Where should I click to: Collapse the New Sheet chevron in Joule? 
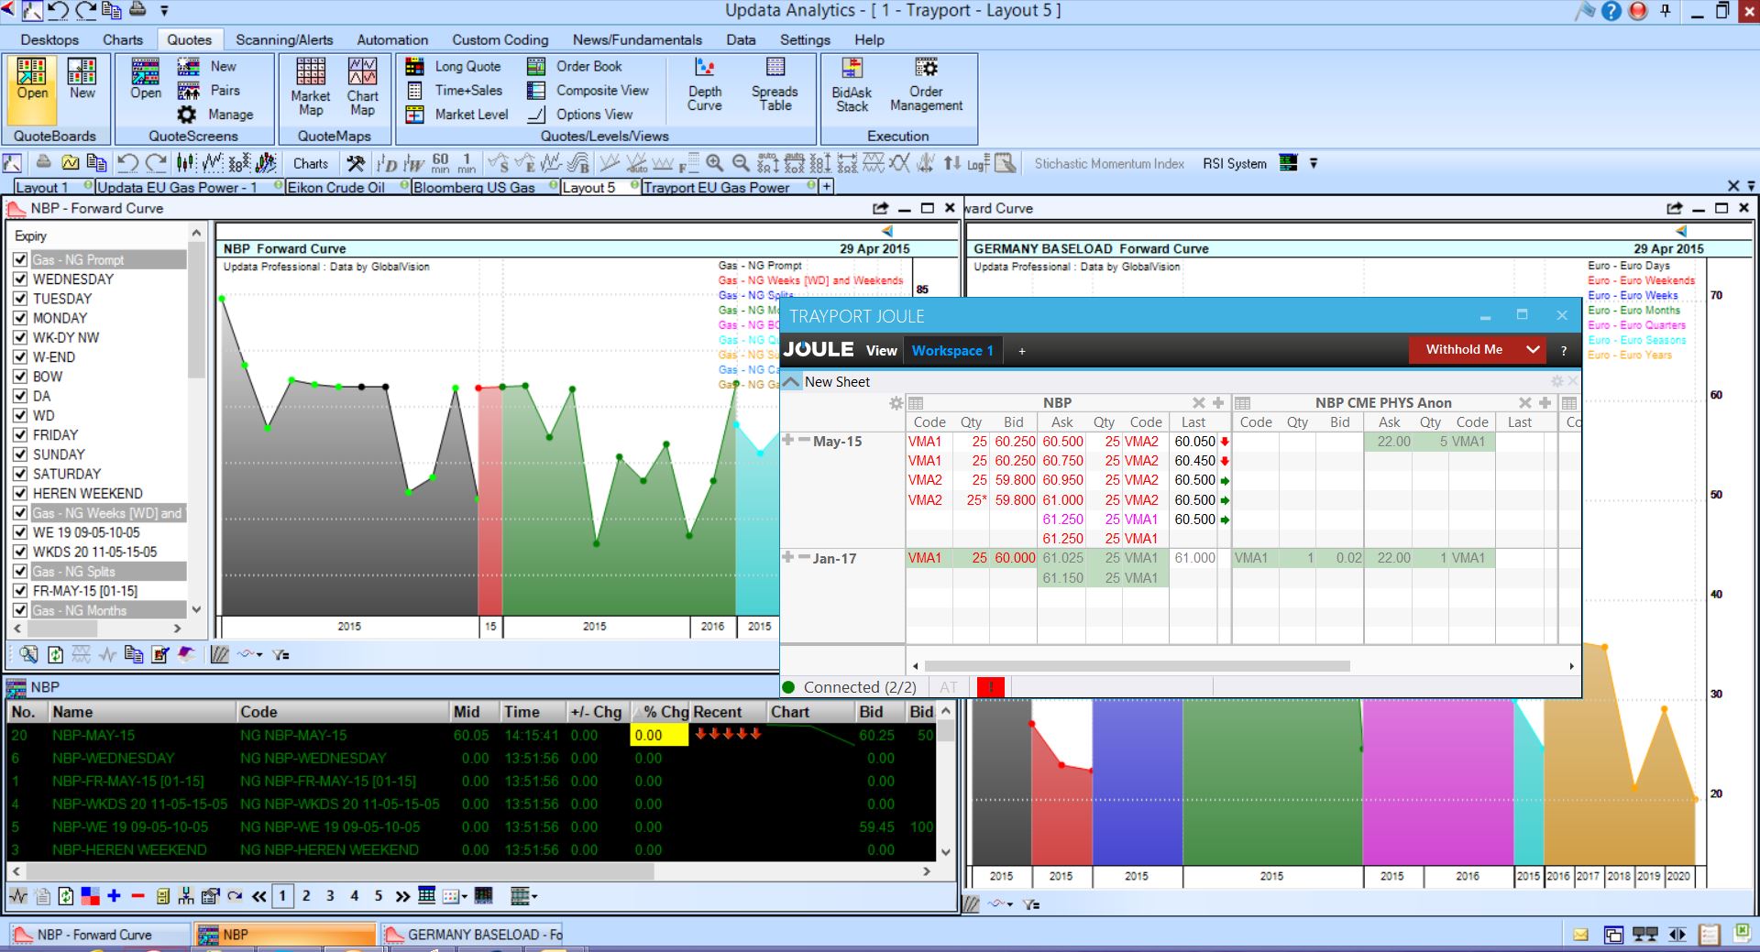(x=791, y=382)
